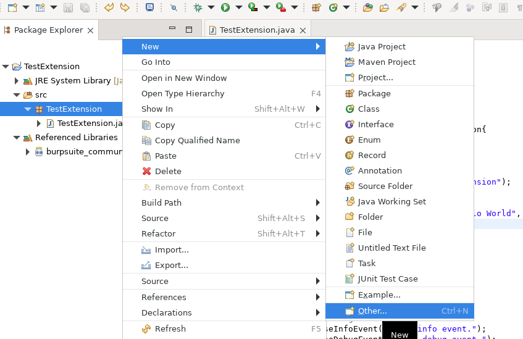This screenshot has width=523, height=339.
Task: Click Delete in the context menu
Action: [168, 171]
